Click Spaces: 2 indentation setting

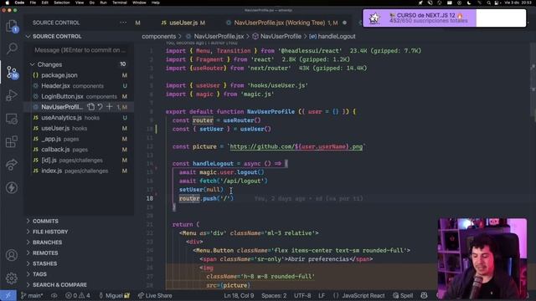(274, 295)
